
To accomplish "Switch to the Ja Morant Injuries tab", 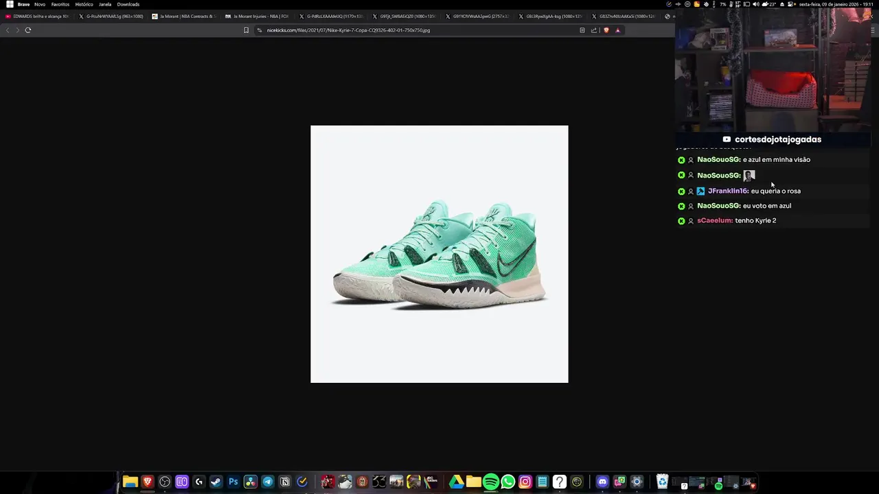I will [258, 16].
